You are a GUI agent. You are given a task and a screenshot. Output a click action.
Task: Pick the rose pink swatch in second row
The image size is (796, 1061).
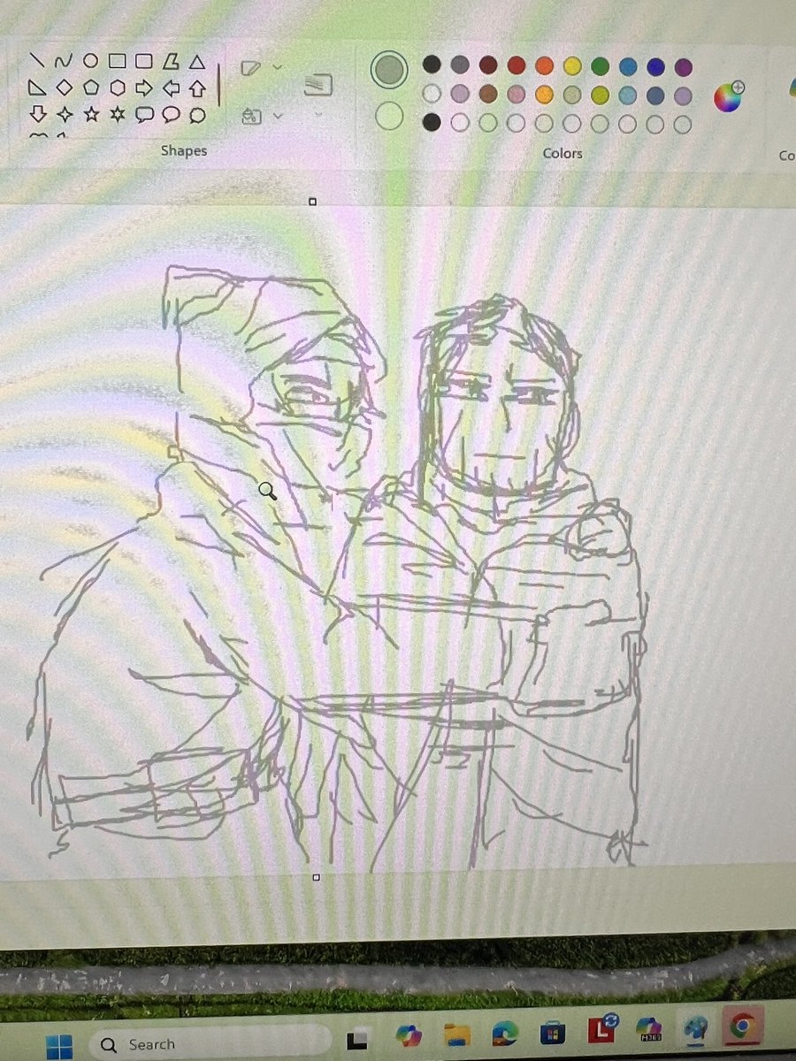click(x=516, y=94)
